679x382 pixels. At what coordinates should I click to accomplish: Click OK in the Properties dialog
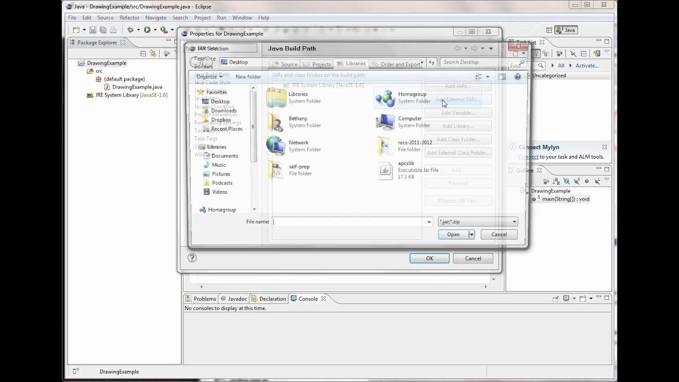430,258
